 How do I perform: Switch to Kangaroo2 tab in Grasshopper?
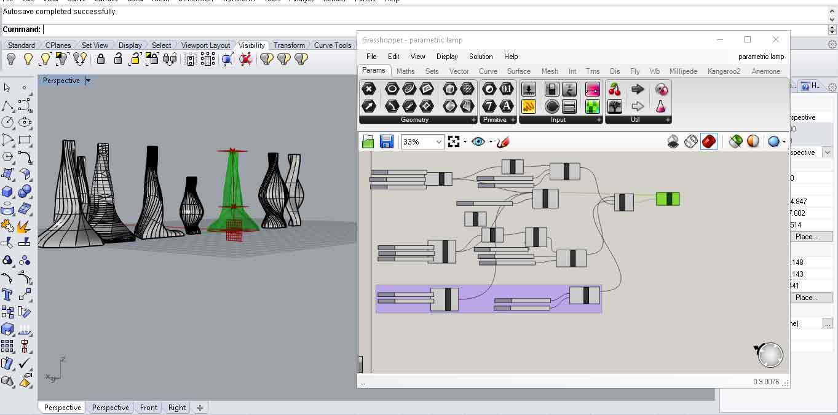(724, 71)
